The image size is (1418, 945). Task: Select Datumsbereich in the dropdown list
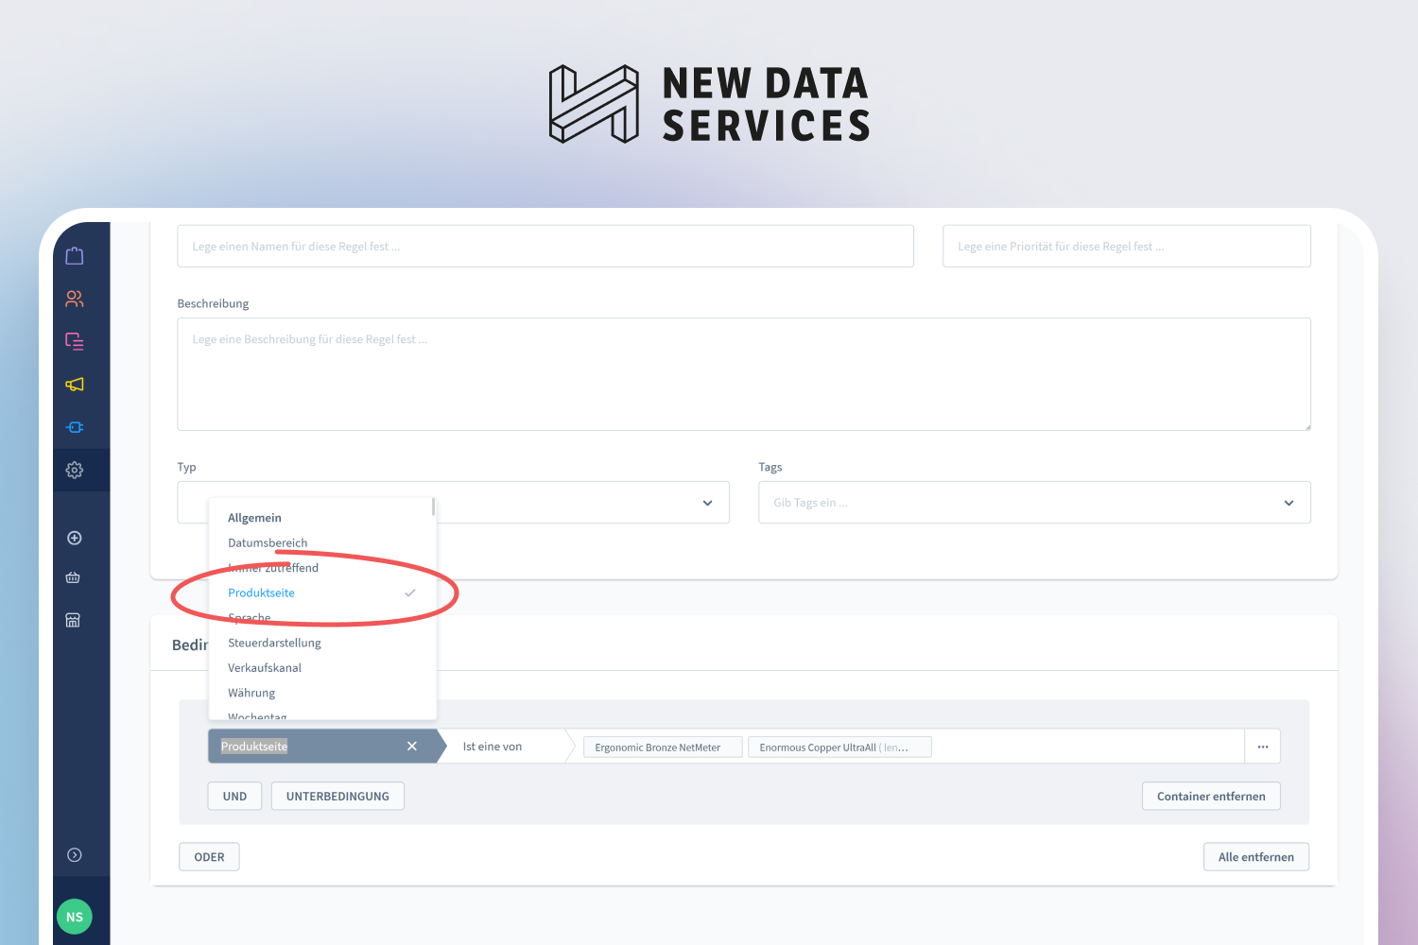[x=321, y=542]
